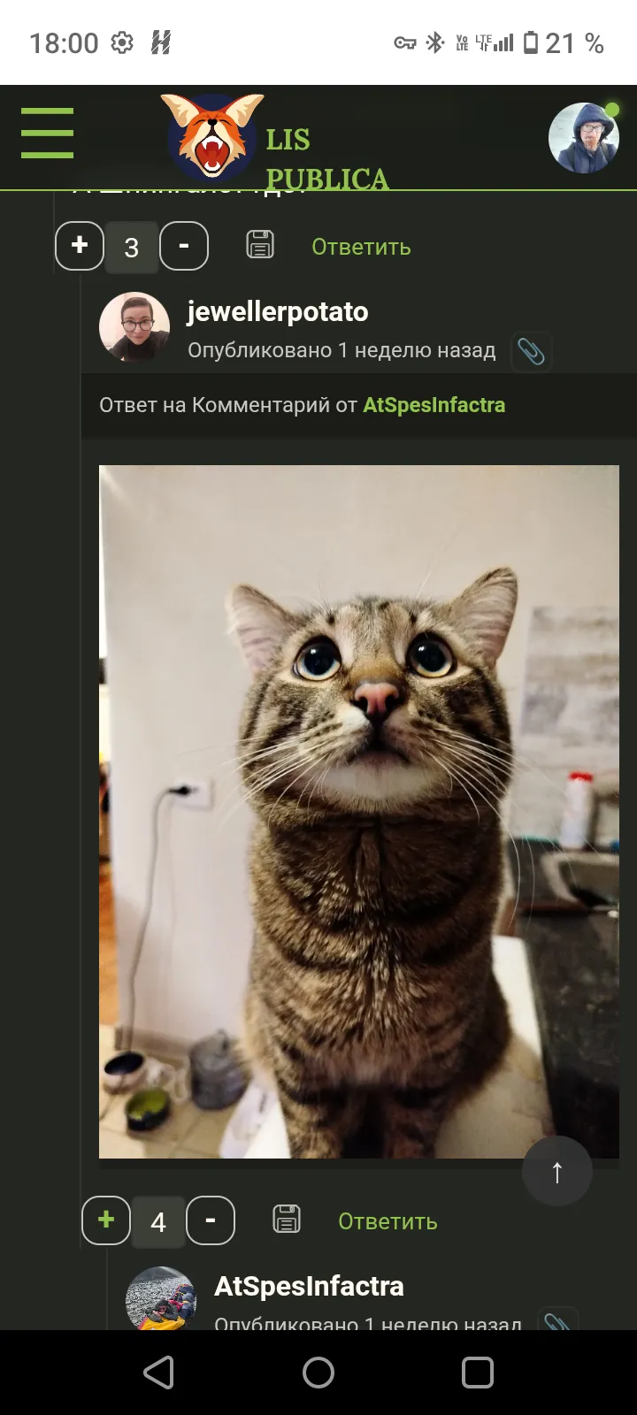Reply to jewellerpotato's cat photo comment
The width and height of the screenshot is (637, 1415).
click(x=388, y=1221)
